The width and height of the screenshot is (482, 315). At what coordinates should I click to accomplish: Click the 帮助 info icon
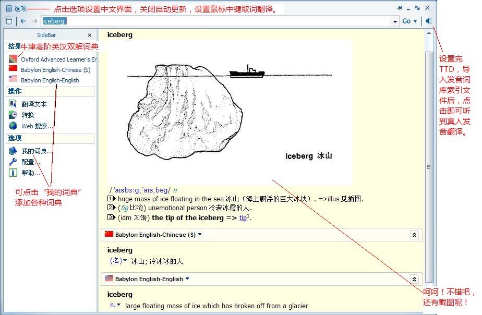click(13, 173)
